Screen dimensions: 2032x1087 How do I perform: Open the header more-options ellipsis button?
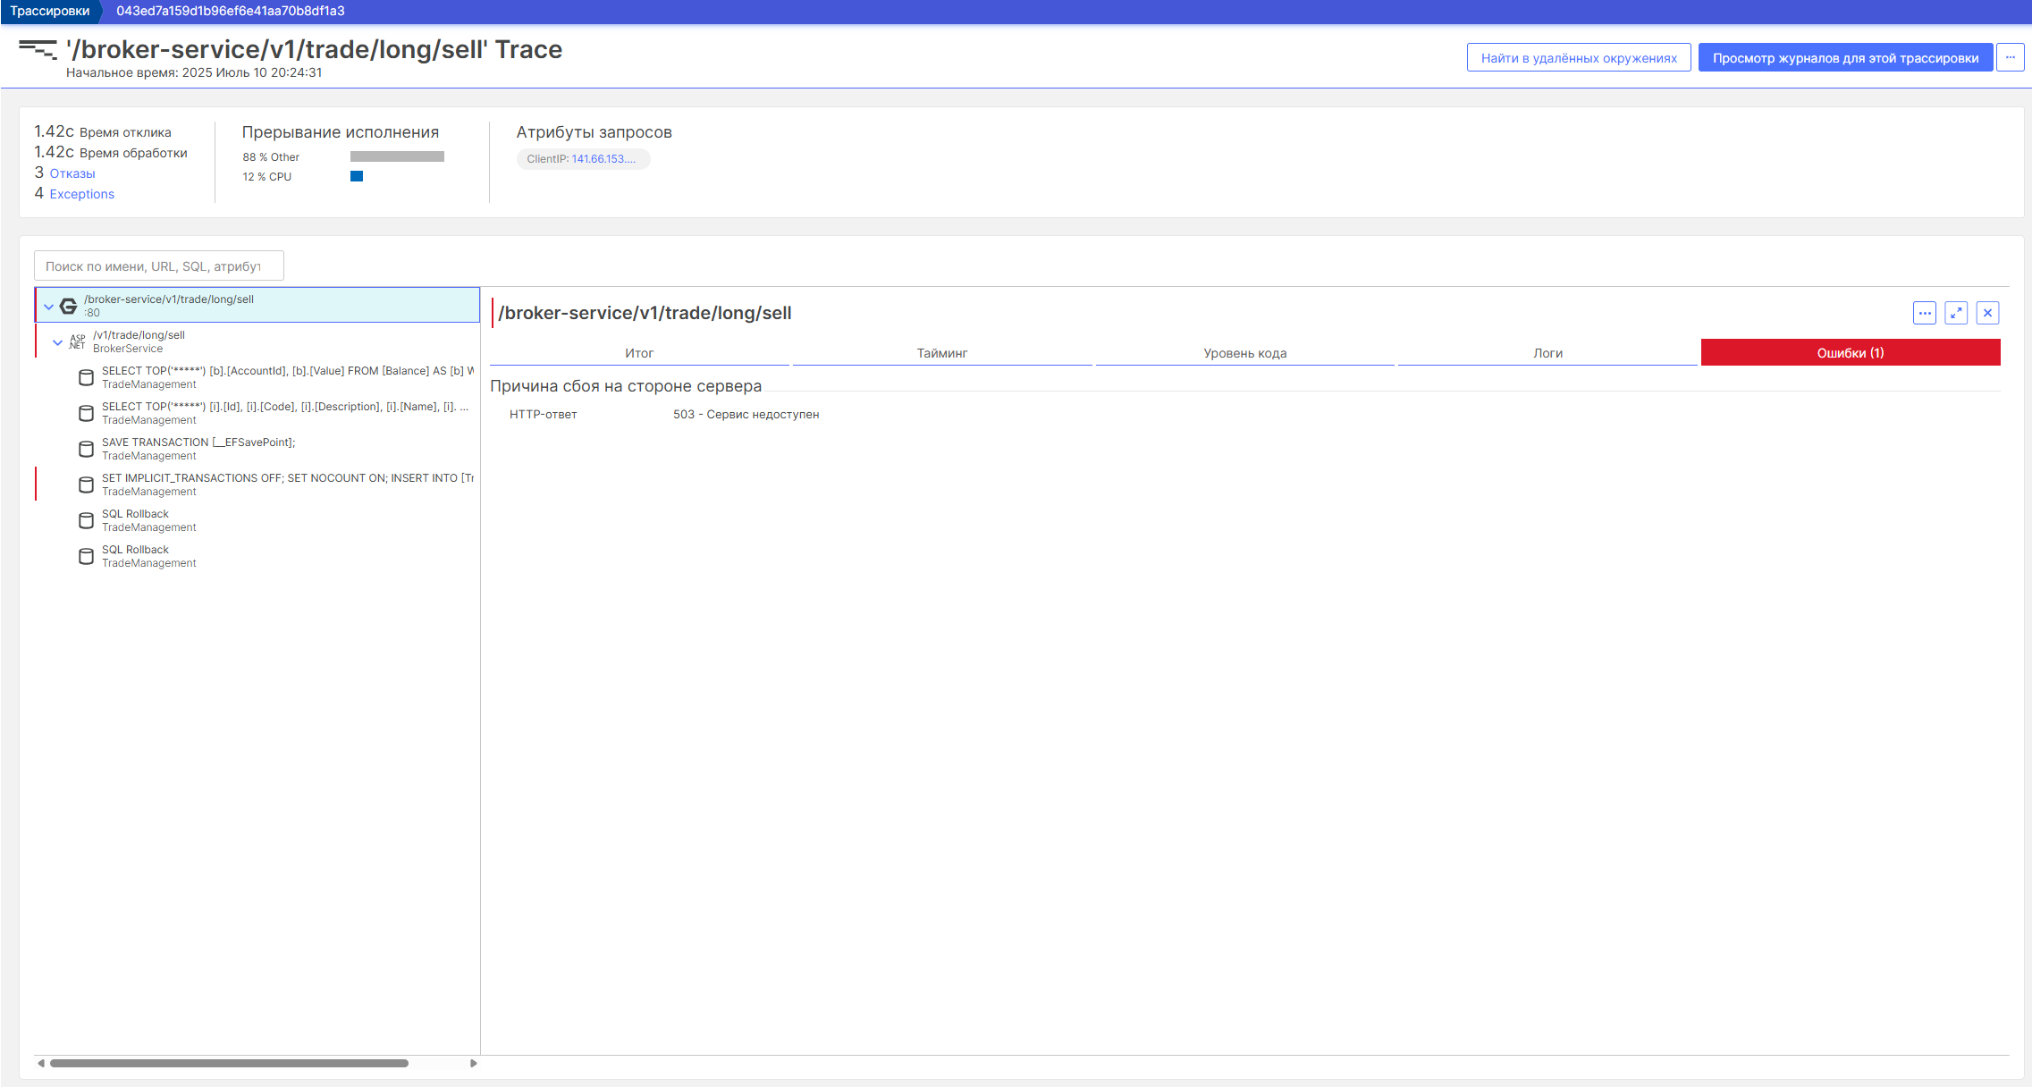[2011, 57]
